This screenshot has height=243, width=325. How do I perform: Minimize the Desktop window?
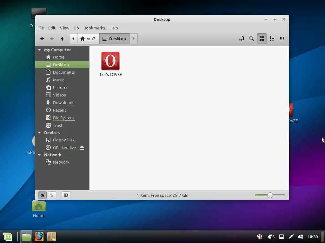(266, 19)
